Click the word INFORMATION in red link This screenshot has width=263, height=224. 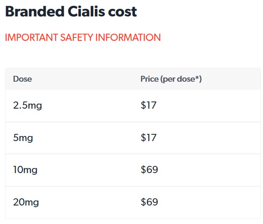point(128,37)
